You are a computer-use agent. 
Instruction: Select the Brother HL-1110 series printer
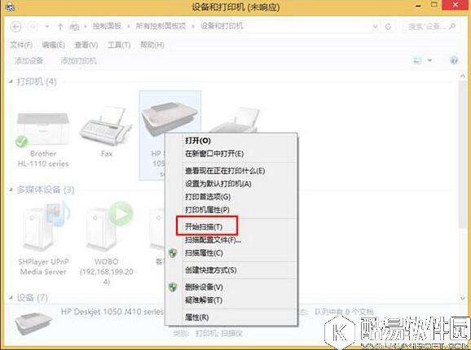click(x=43, y=138)
